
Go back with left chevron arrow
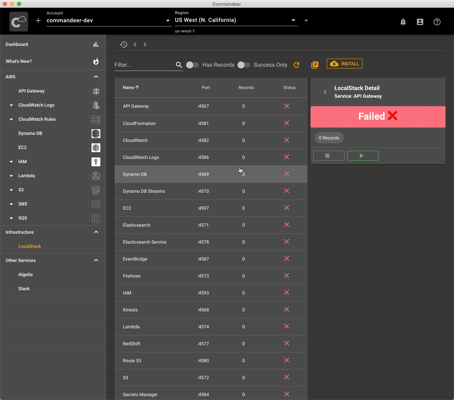(135, 44)
